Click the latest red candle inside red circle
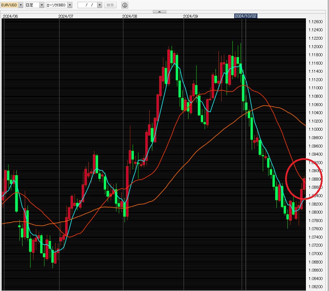The image size is (329, 291). tap(304, 184)
